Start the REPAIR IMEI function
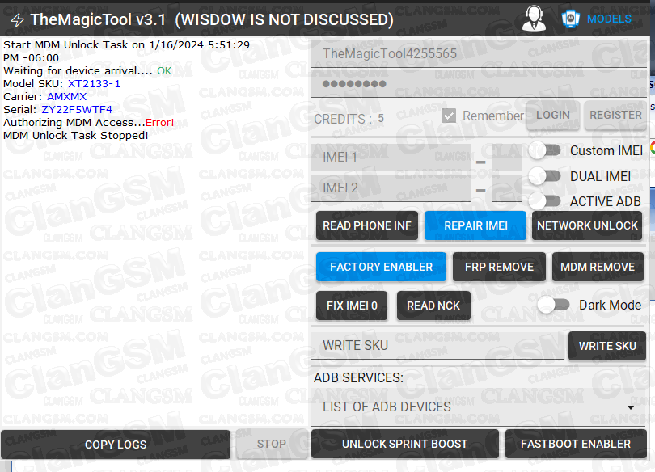 [x=475, y=225]
